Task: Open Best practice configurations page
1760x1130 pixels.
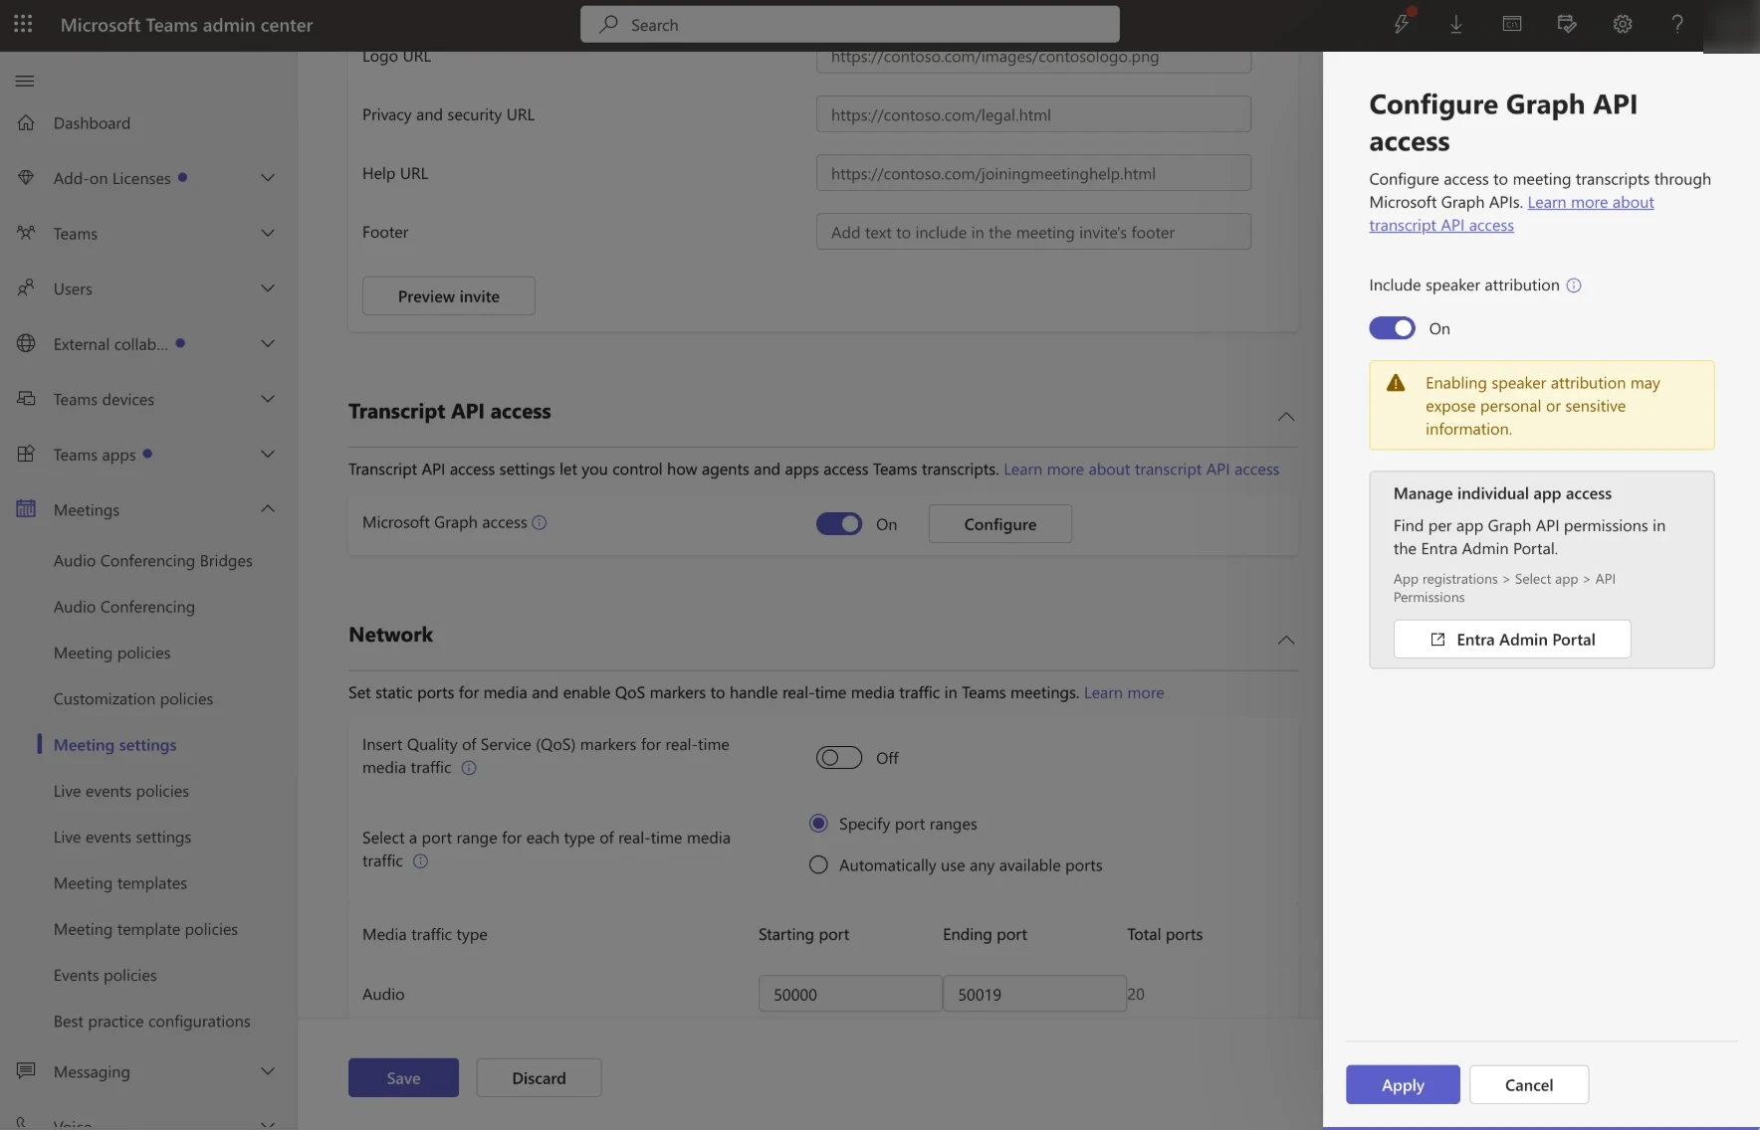Action: [x=152, y=1022]
